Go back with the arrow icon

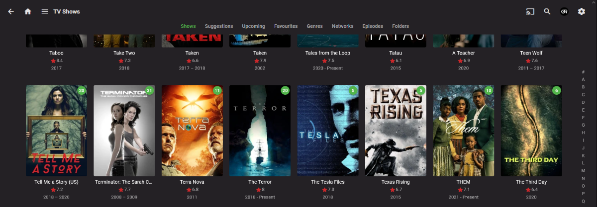(x=11, y=11)
